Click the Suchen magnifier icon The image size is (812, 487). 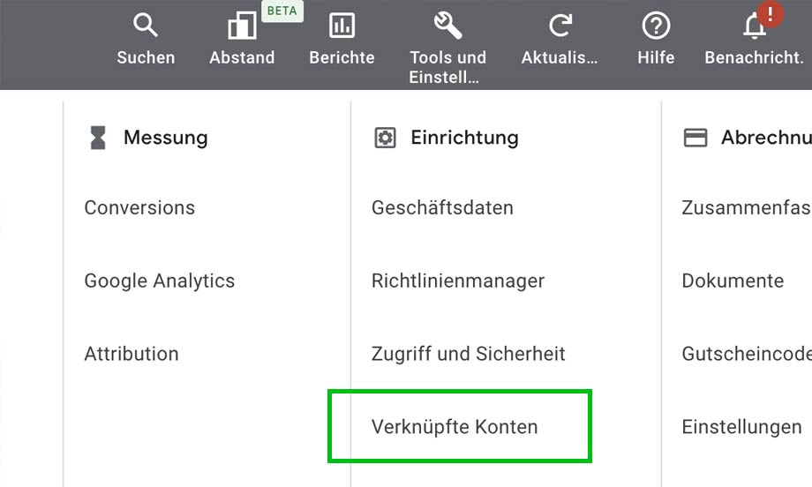[146, 26]
